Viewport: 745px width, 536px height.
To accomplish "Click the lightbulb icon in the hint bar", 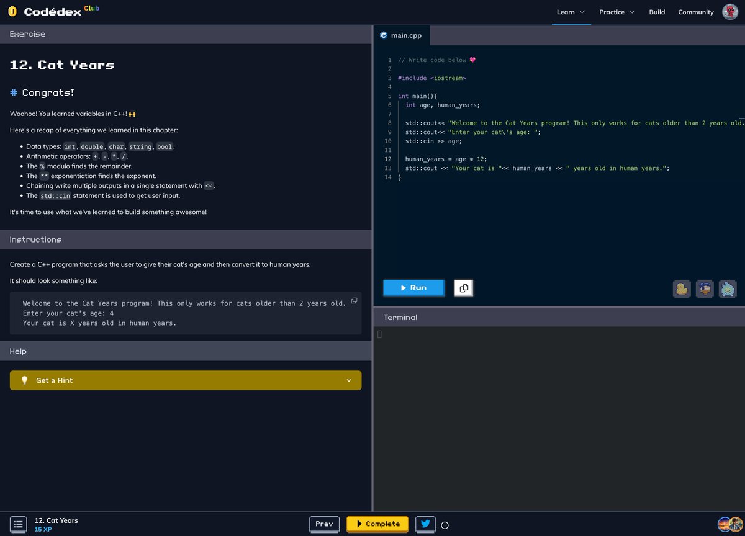I will (25, 380).
